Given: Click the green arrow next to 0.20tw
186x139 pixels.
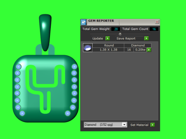Looking at the screenshot, I should pyautogui.click(x=149, y=50).
